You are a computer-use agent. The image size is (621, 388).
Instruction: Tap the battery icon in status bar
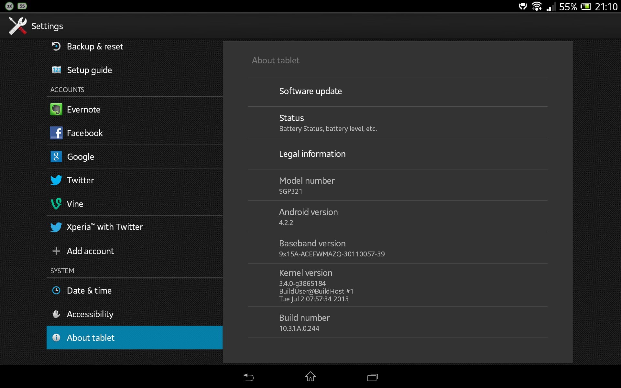[585, 6]
